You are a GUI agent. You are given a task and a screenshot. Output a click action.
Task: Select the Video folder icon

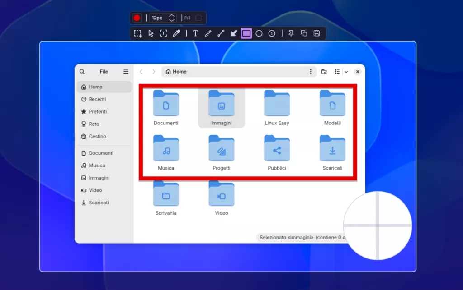pos(222,193)
